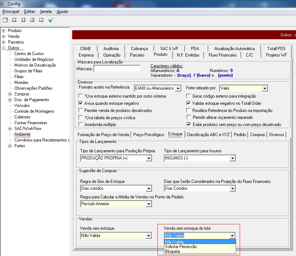The image size is (296, 256).
Task: Select 'Contas Financeiras' in the tree
Action: 31,123
